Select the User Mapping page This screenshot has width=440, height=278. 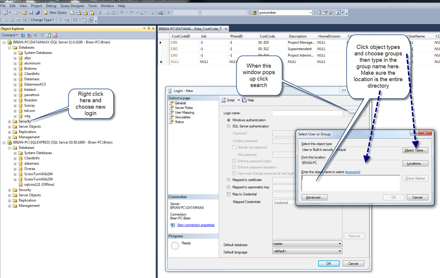tap(184, 112)
